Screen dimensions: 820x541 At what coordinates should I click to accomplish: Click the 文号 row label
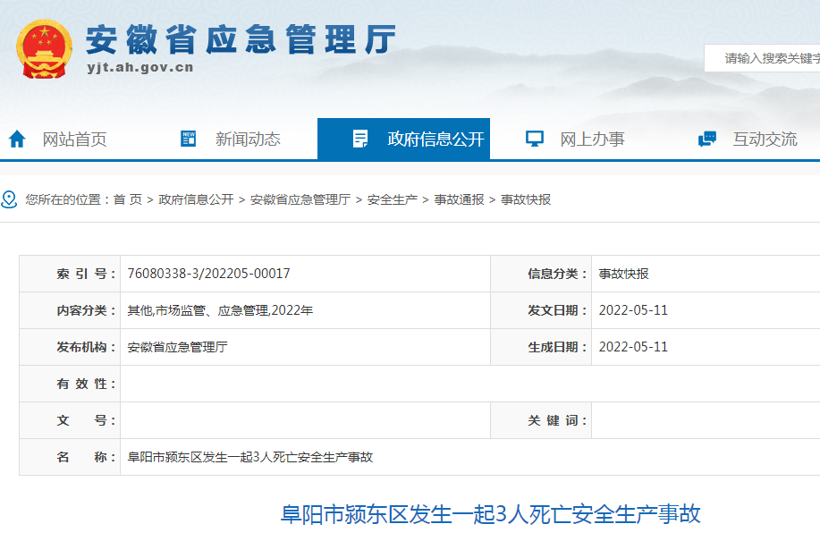[x=86, y=420]
